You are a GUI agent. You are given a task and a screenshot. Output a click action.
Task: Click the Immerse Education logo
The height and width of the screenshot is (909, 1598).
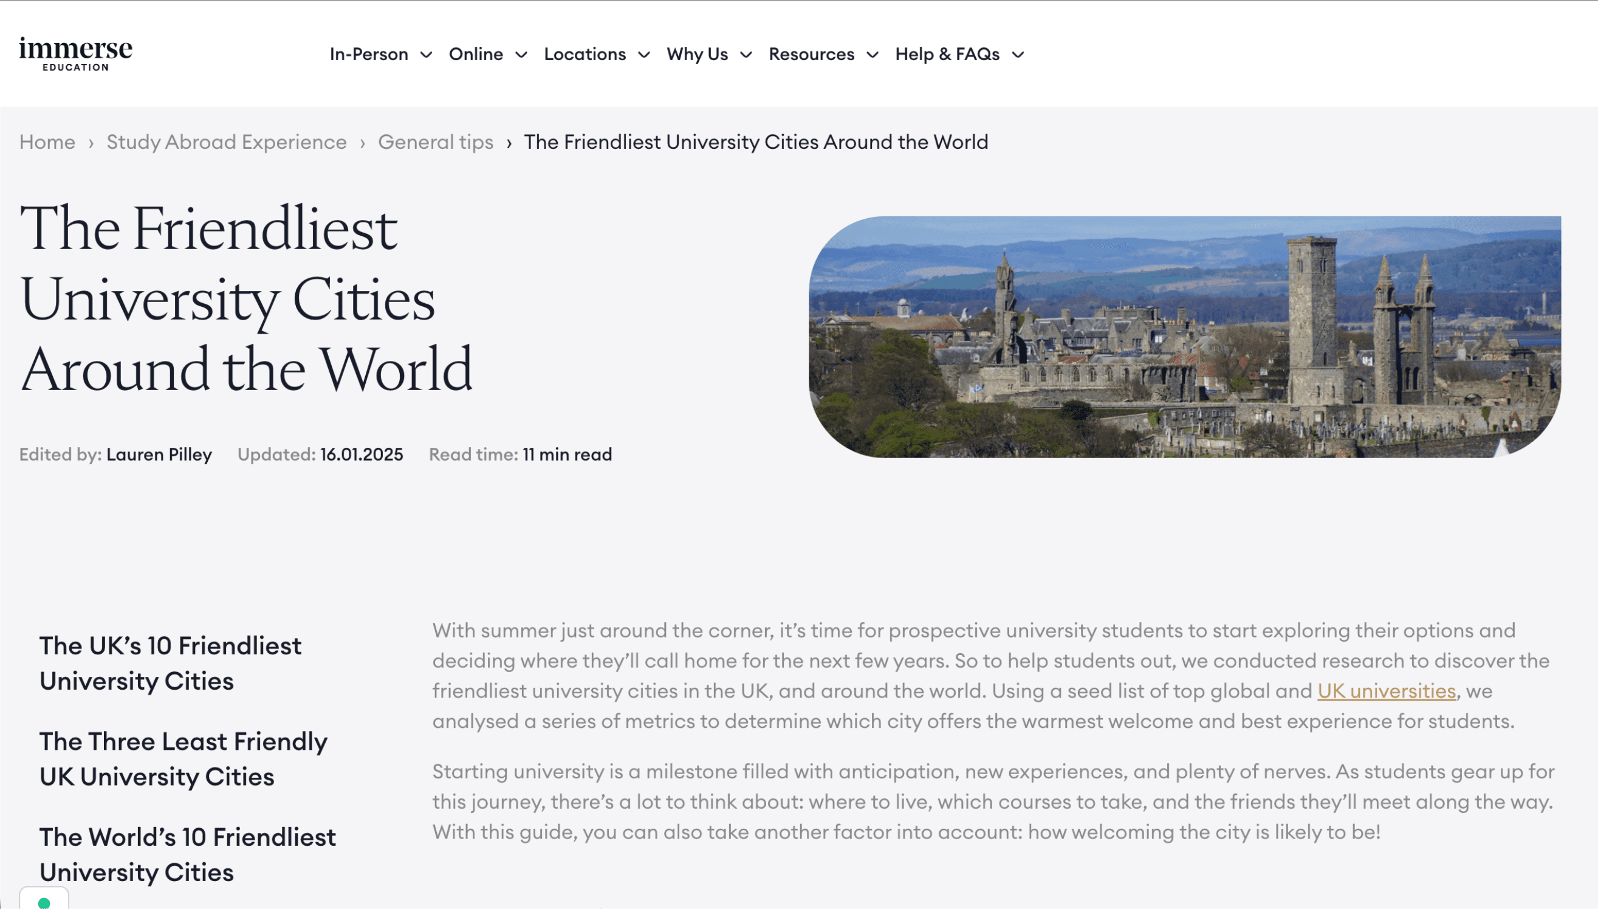[75, 53]
